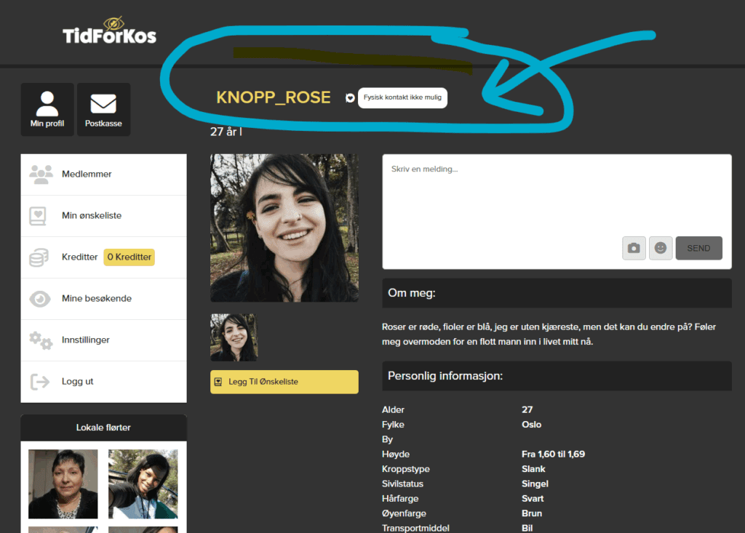Click the Medlemmer group icon
This screenshot has height=533, width=745.
pos(41,175)
